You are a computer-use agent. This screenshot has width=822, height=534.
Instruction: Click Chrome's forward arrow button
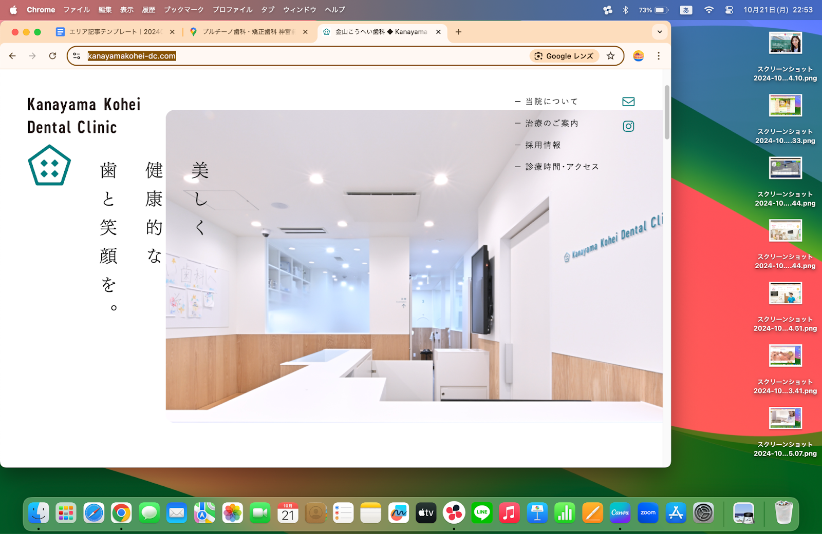pos(32,56)
